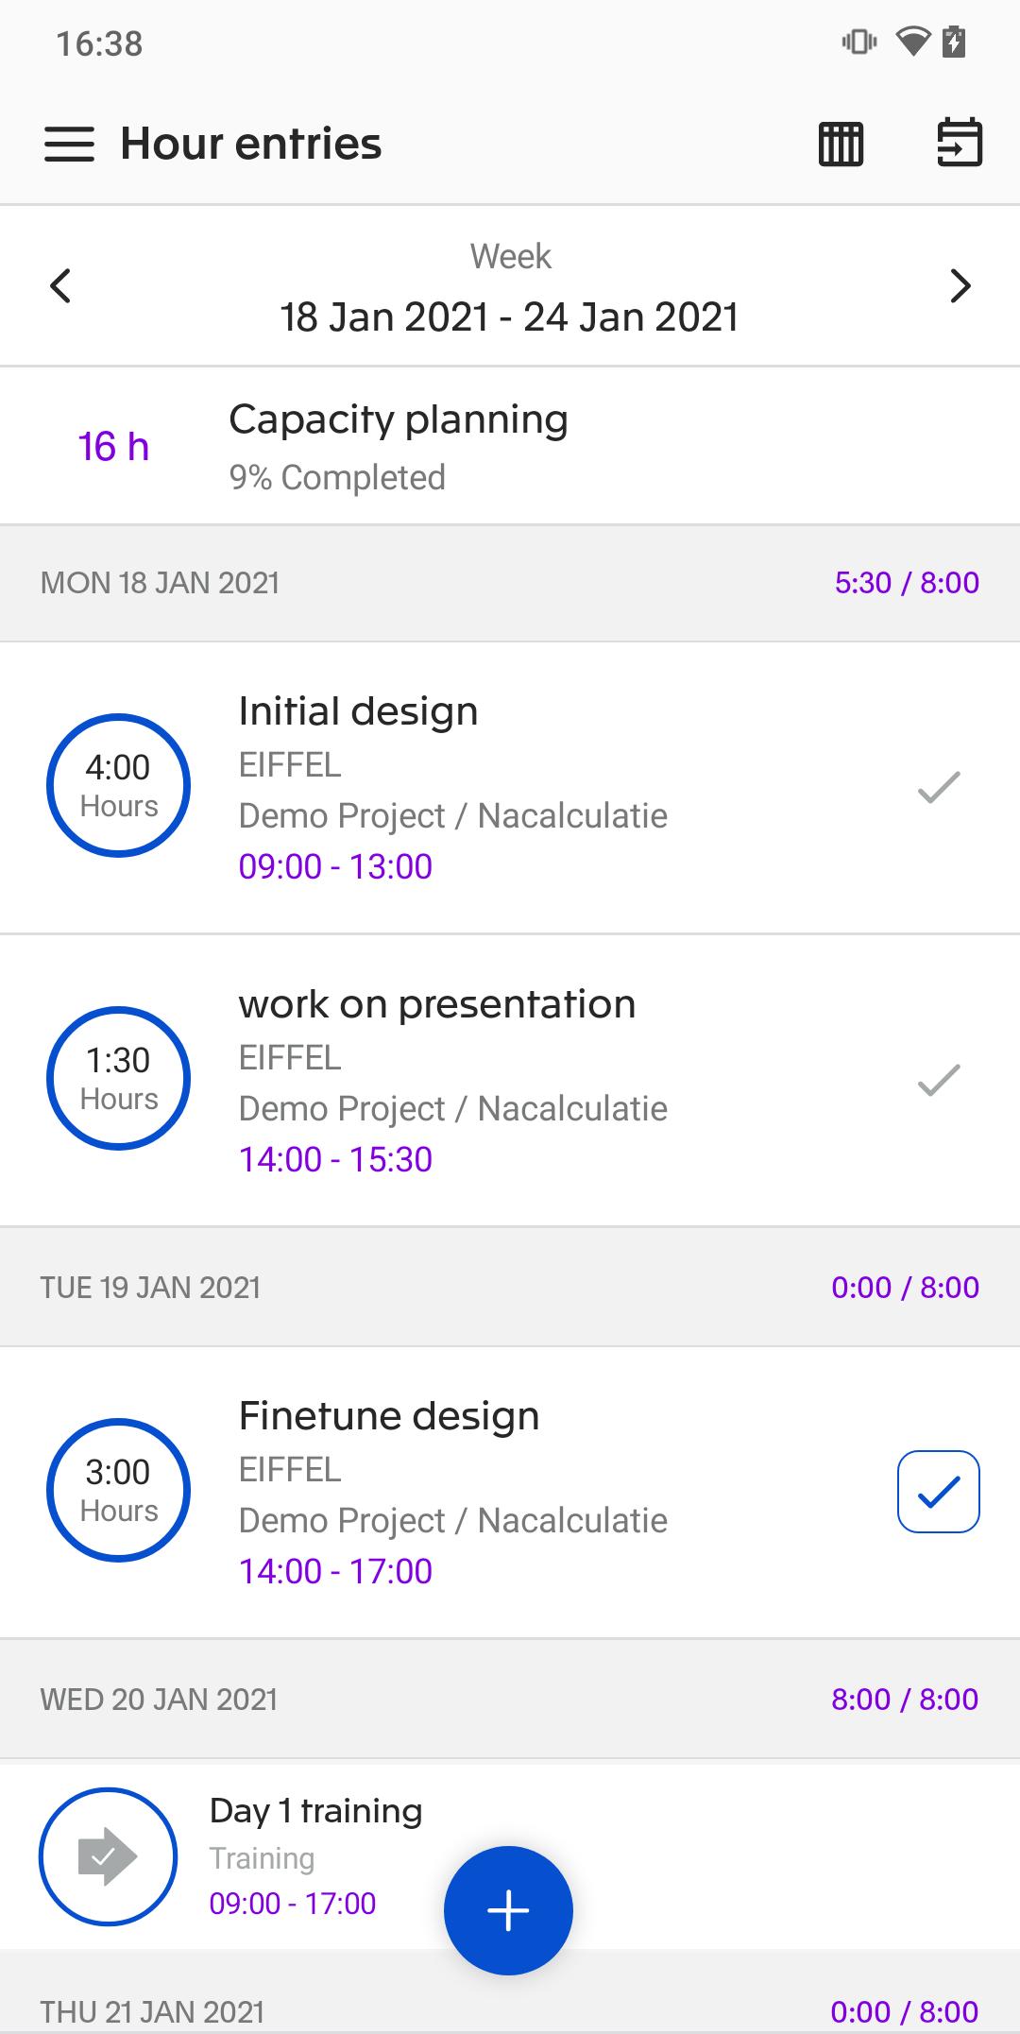Screen dimensions: 1020x2034
Task: Tap the calendar go-to-date icon
Action: point(959,145)
